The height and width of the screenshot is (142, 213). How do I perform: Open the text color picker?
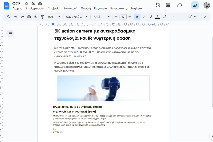click(157, 17)
